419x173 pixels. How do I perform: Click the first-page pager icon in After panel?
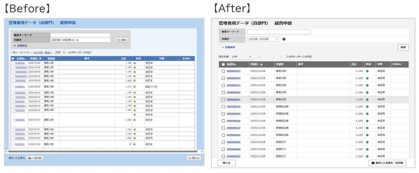259,56
